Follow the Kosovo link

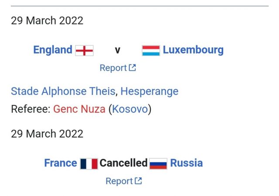130,109
